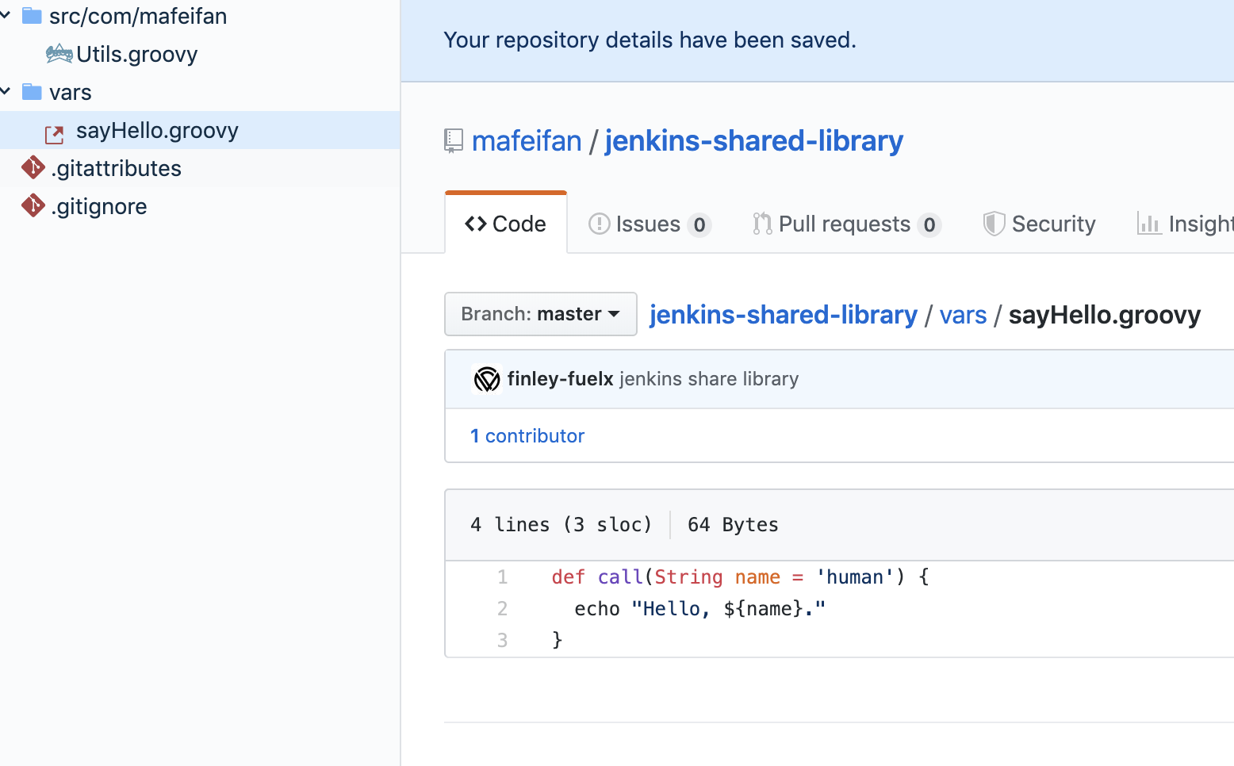Image resolution: width=1234 pixels, height=766 pixels.
Task: Click the Groovy file icon for Utils.groovy
Action: coord(59,54)
